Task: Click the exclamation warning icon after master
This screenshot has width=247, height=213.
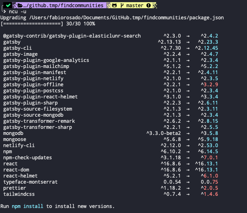Action: coord(149,5)
